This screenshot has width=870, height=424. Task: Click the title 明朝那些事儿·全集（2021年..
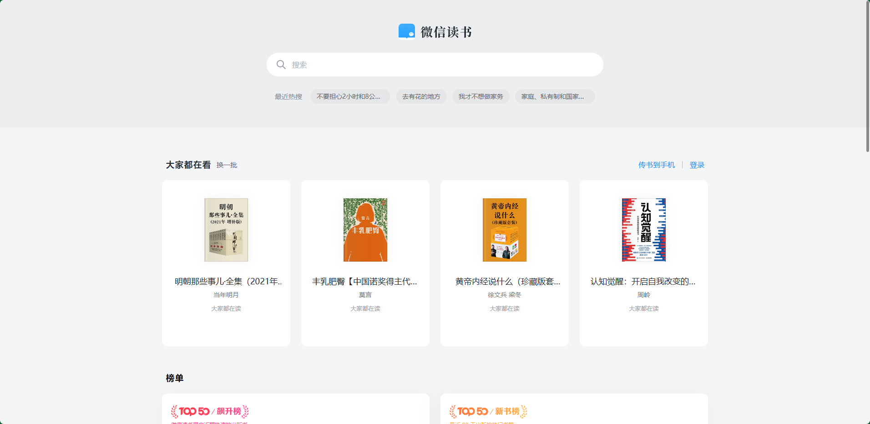coord(228,282)
